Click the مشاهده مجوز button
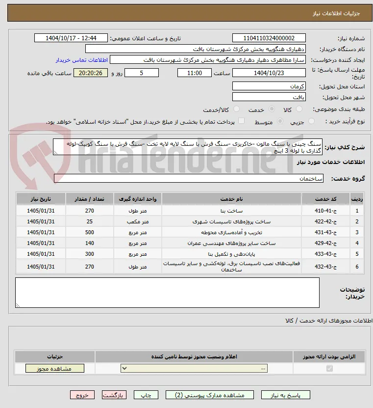This screenshot has height=408, width=373. tap(55, 368)
